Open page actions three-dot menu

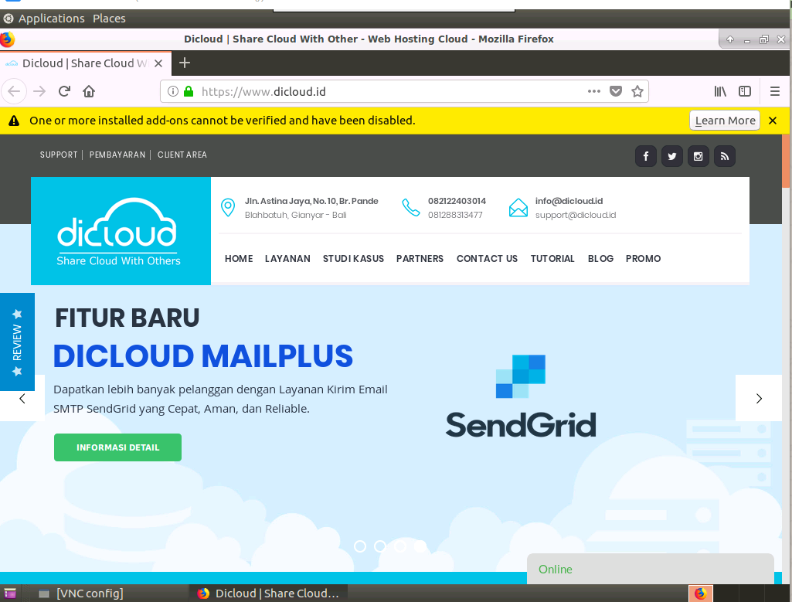tap(594, 91)
